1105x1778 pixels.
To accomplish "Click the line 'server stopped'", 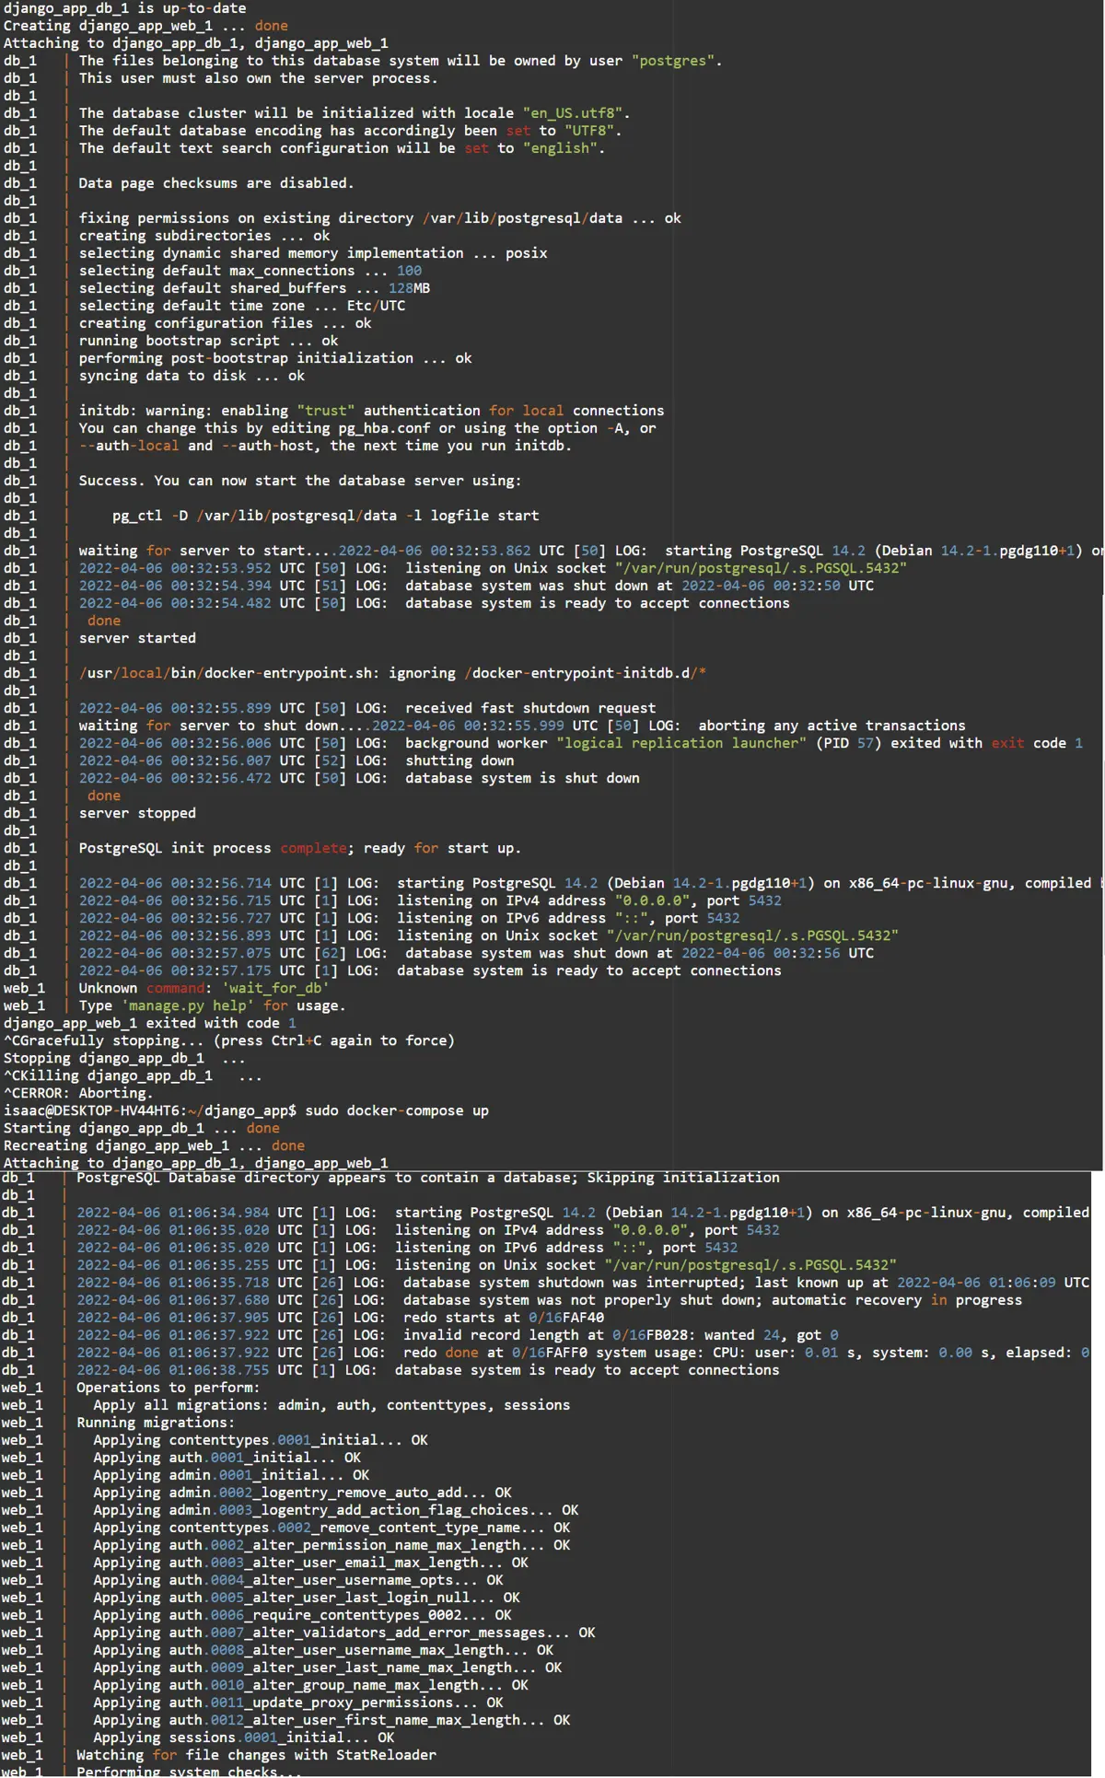I will pyautogui.click(x=137, y=813).
